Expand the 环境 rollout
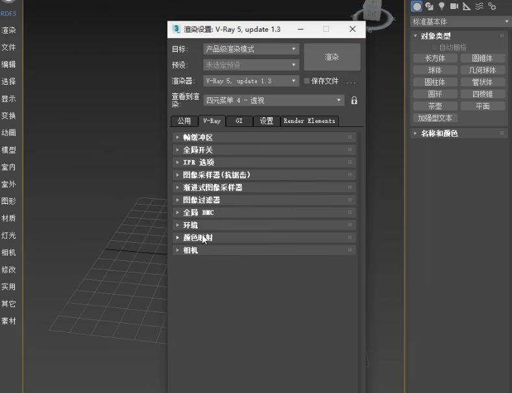 pyautogui.click(x=264, y=225)
